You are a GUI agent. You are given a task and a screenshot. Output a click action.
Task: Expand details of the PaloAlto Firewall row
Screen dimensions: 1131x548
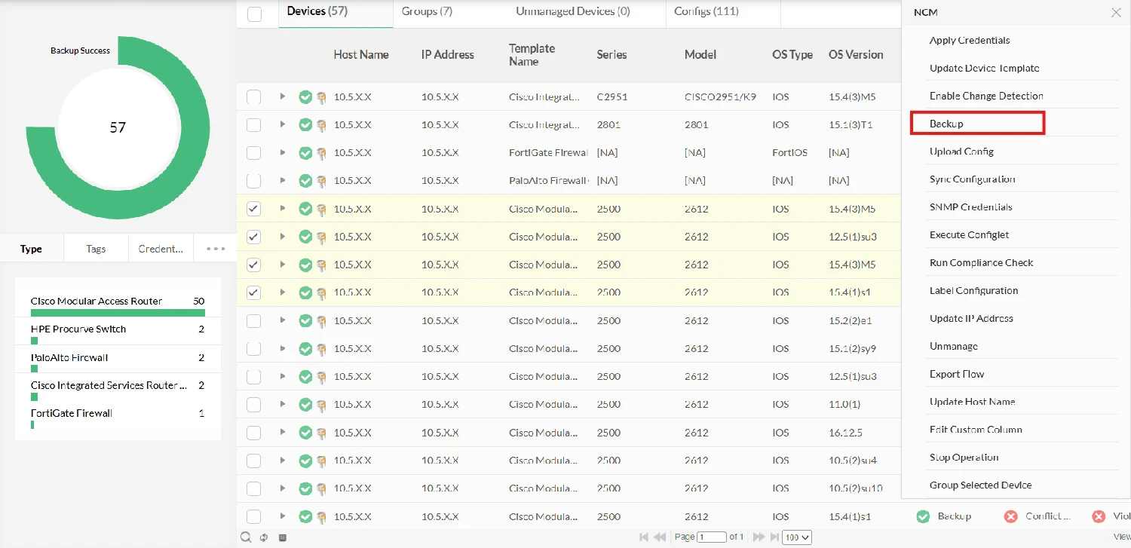(282, 180)
